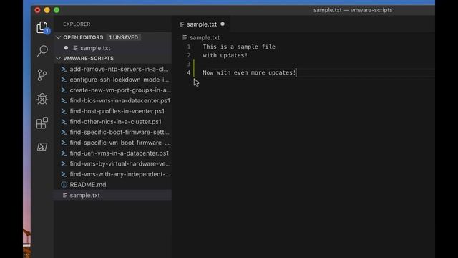Image resolution: width=458 pixels, height=258 pixels.
Task: Open the Search view icon
Action: 42,51
